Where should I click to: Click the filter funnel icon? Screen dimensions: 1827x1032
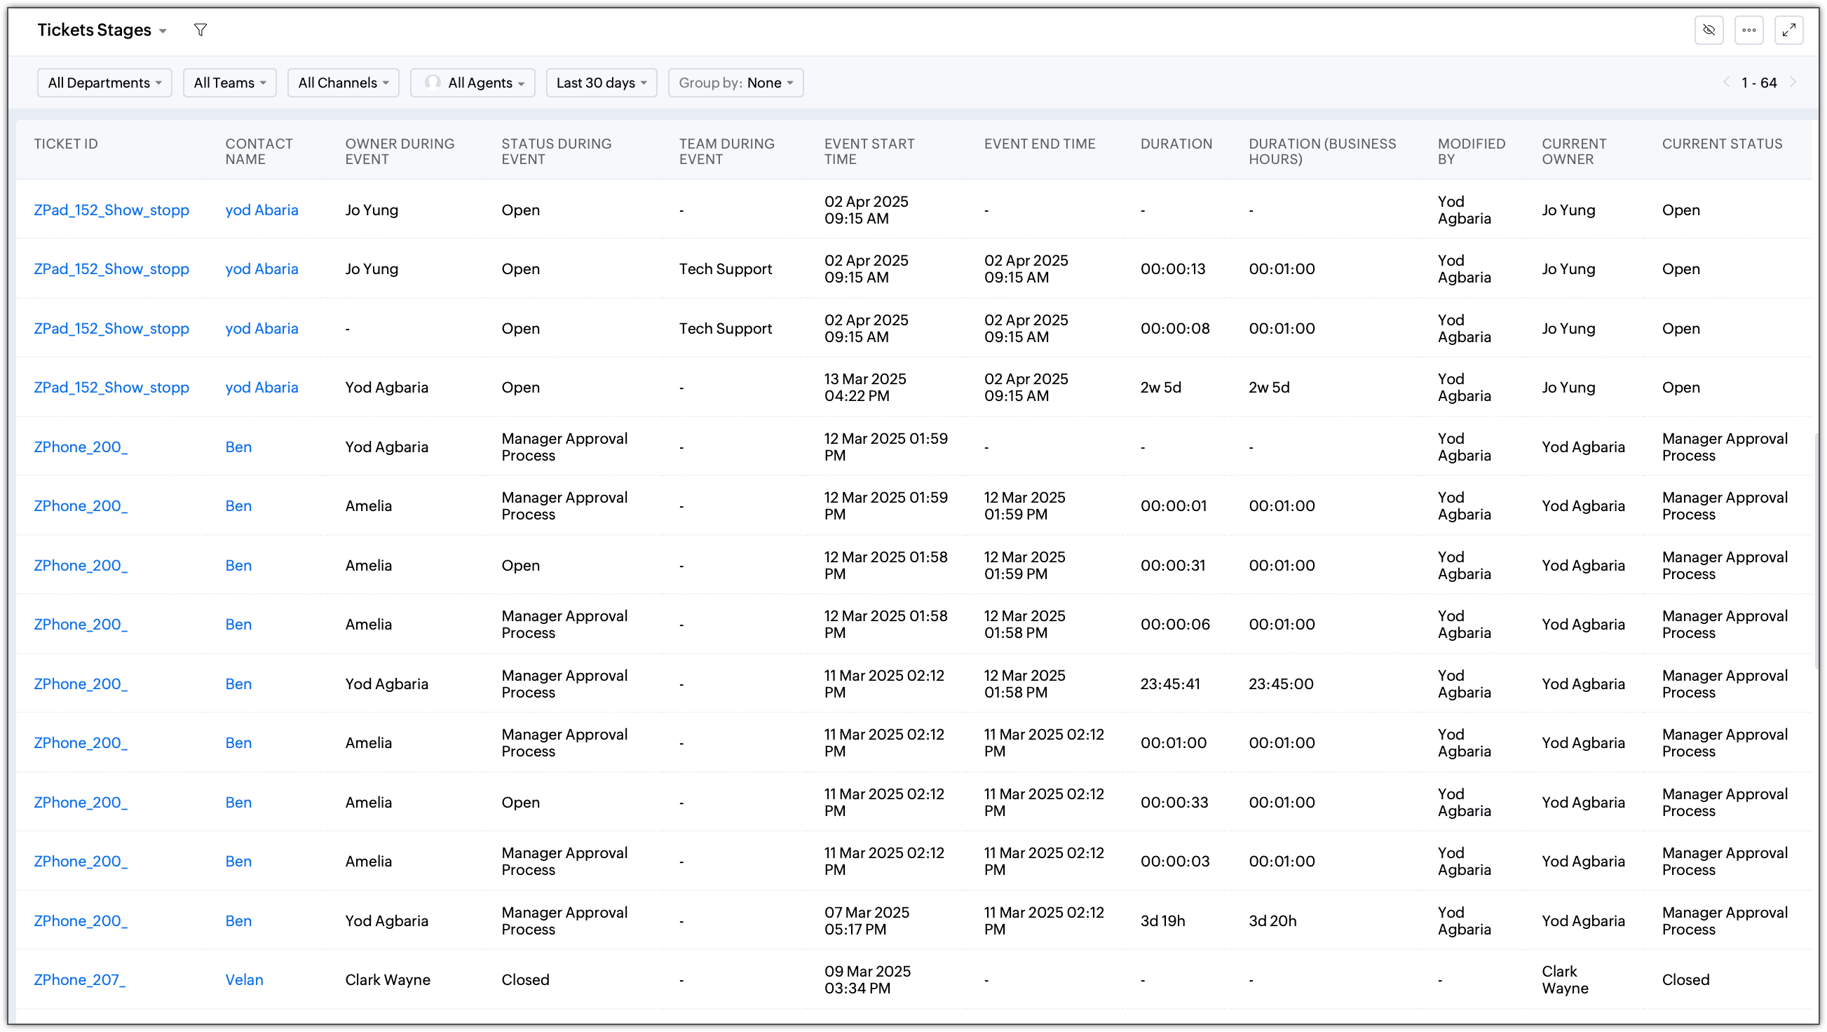point(201,29)
